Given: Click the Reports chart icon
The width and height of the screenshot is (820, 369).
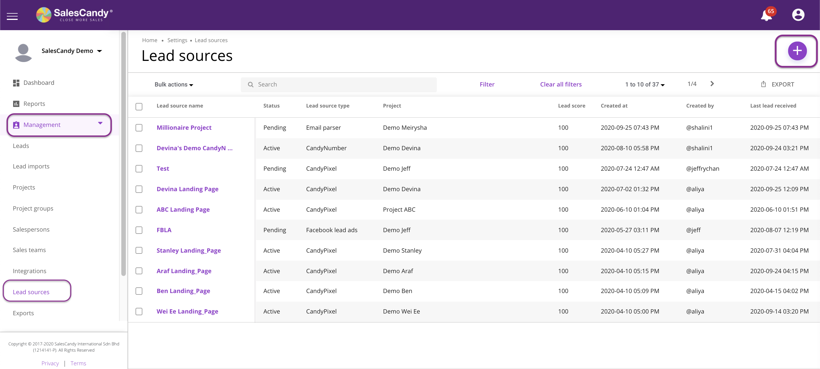Looking at the screenshot, I should (16, 104).
